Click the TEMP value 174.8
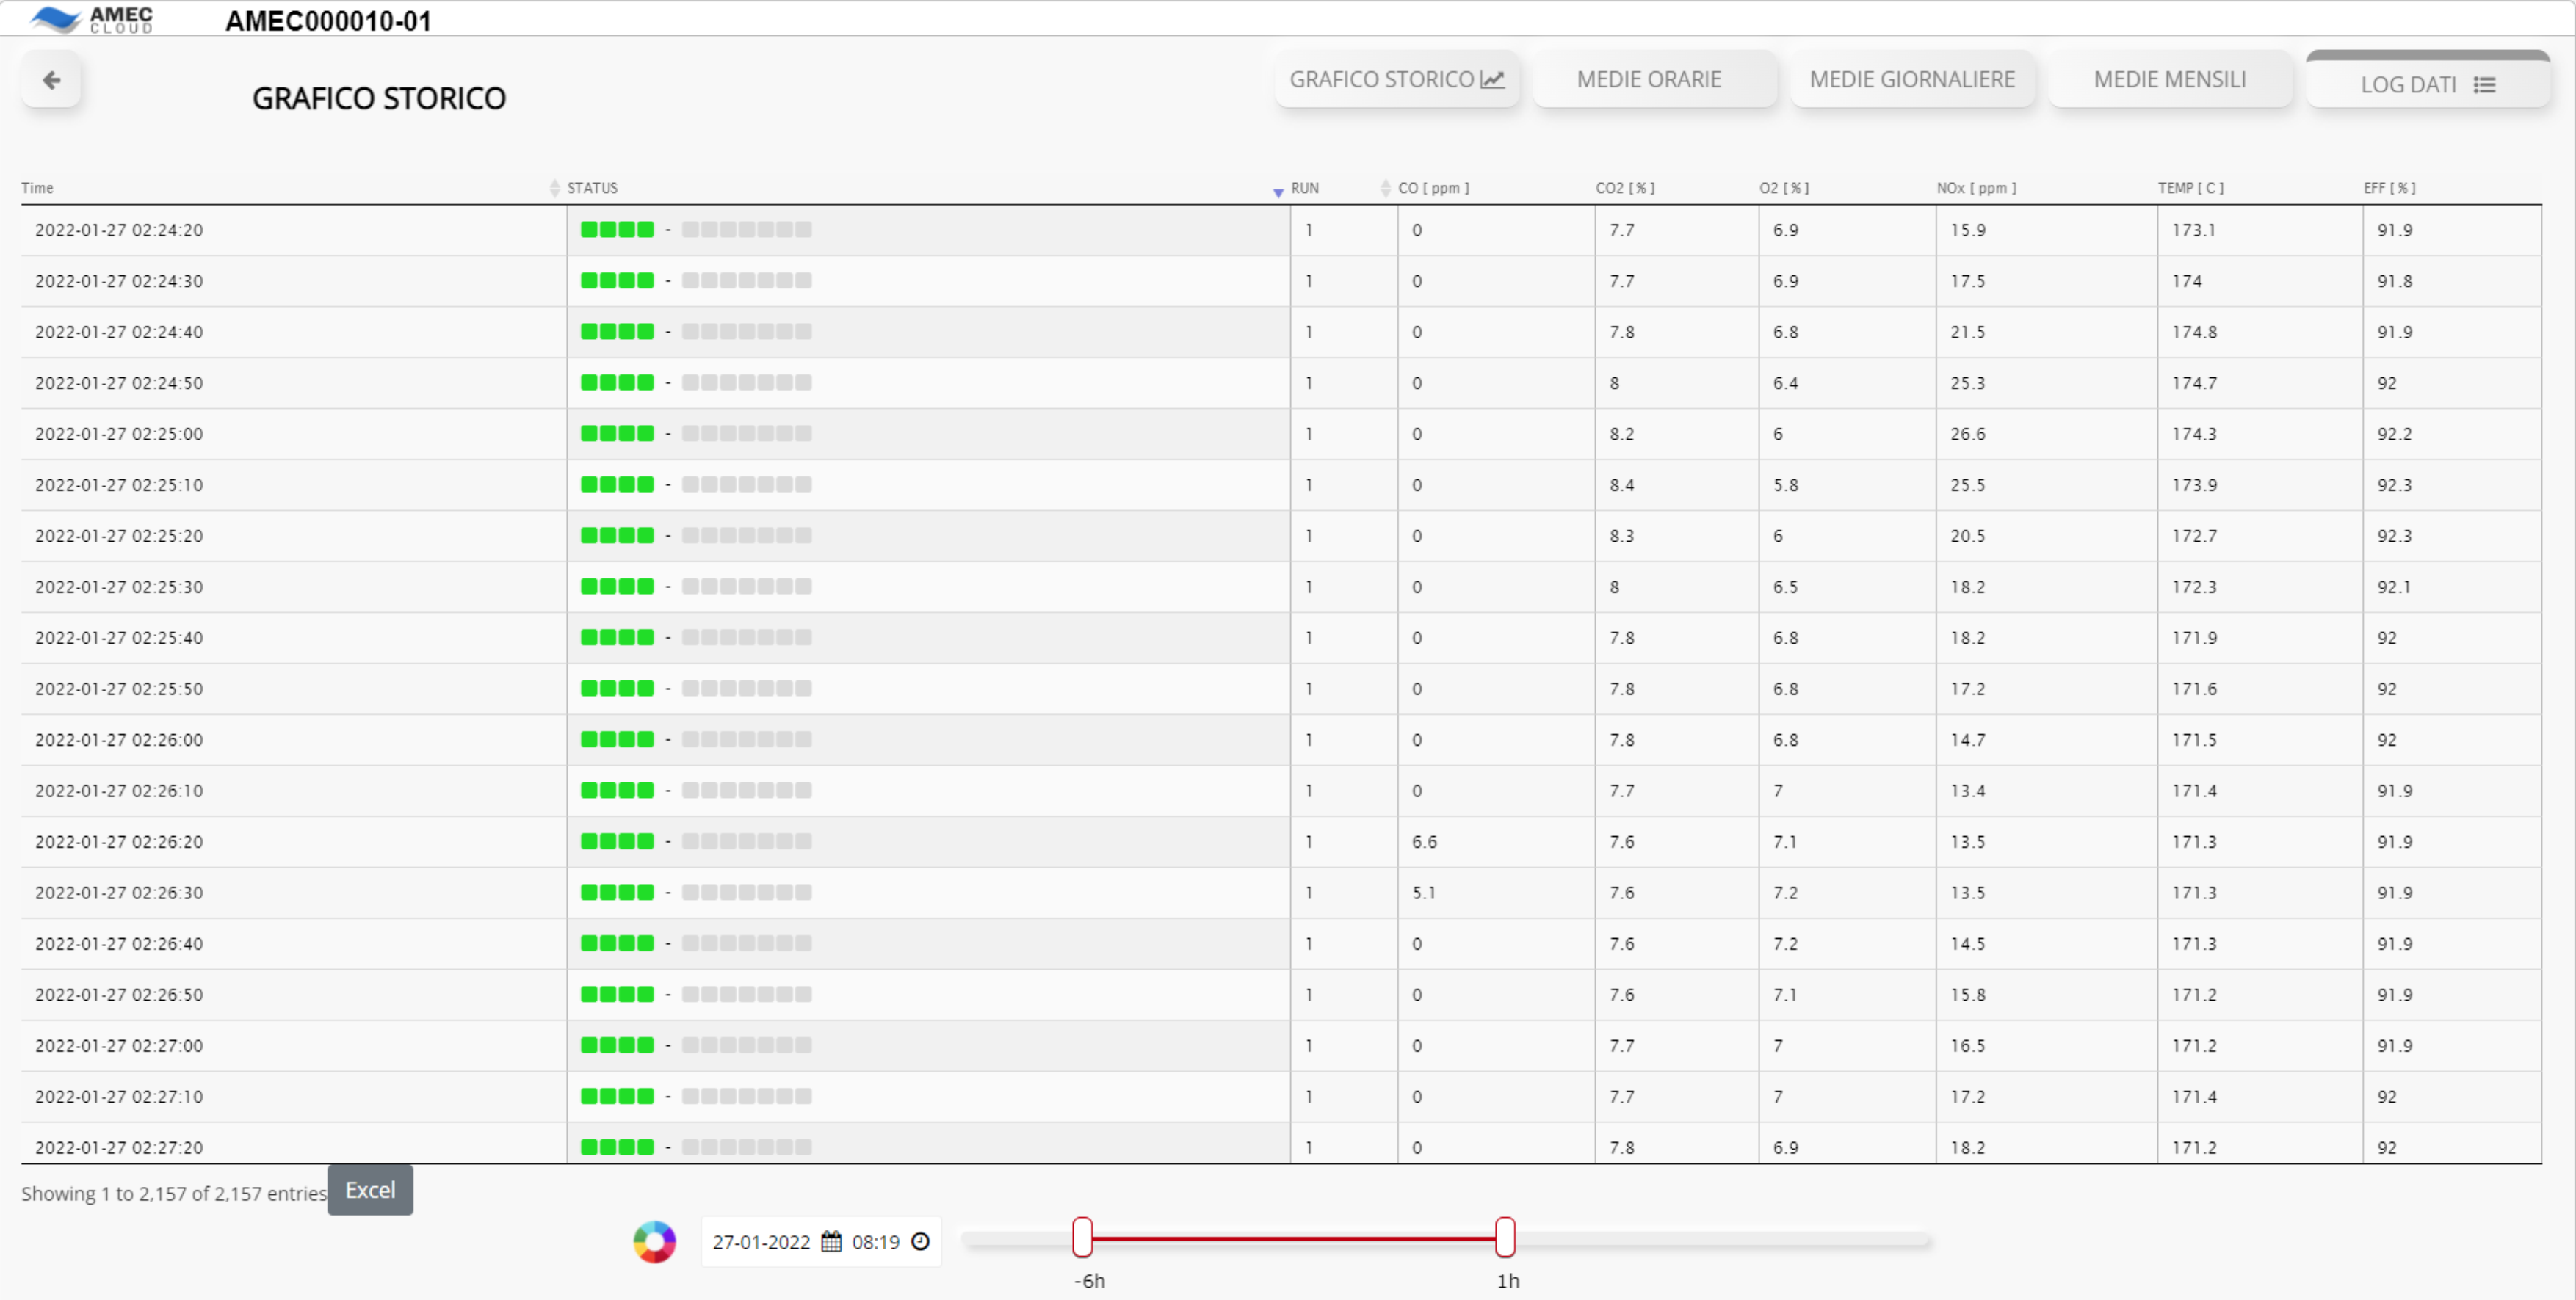The width and height of the screenshot is (2576, 1300). click(x=2194, y=332)
